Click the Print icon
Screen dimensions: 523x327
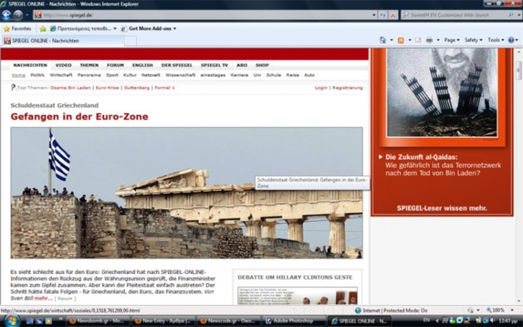tap(429, 40)
